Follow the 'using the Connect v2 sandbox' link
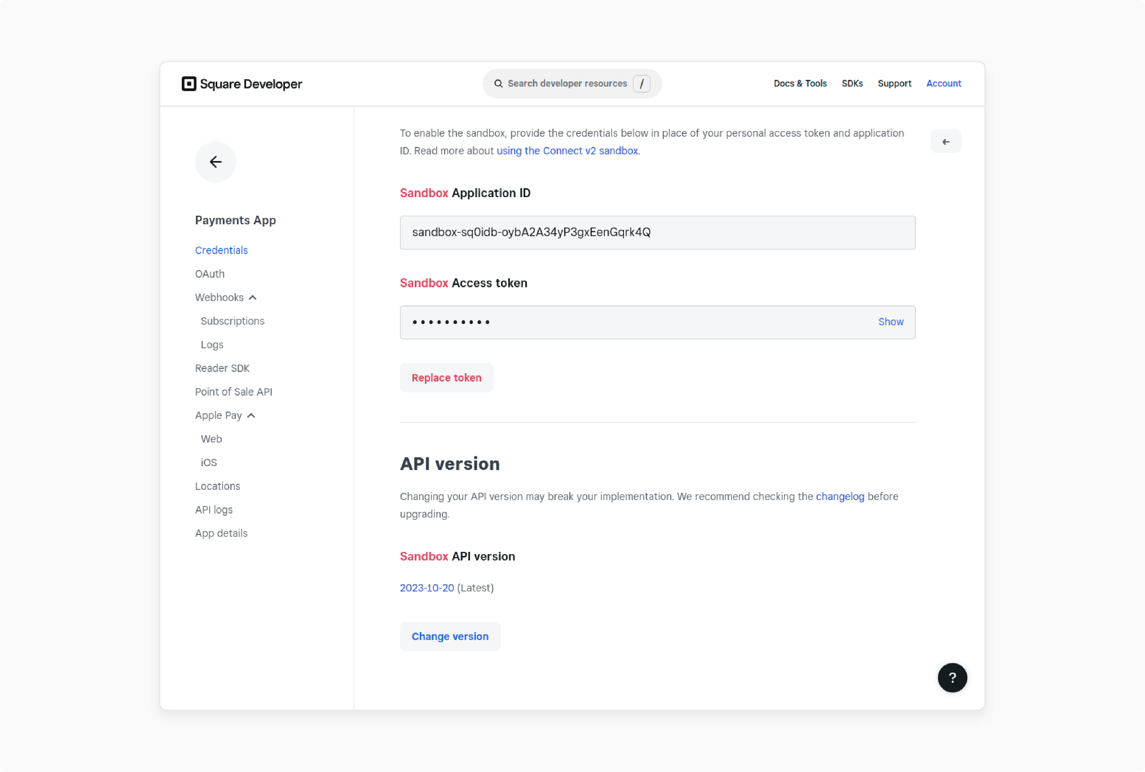Image resolution: width=1145 pixels, height=772 pixels. 567,151
